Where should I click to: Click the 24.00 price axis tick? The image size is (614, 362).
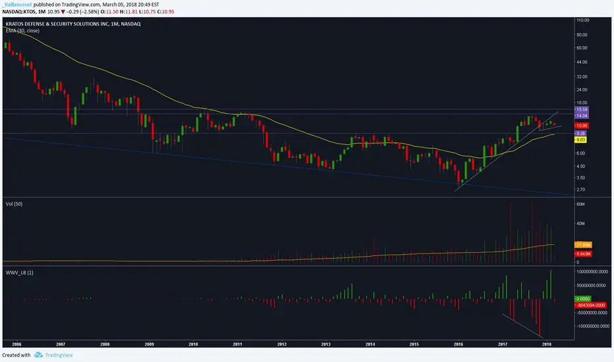click(582, 90)
